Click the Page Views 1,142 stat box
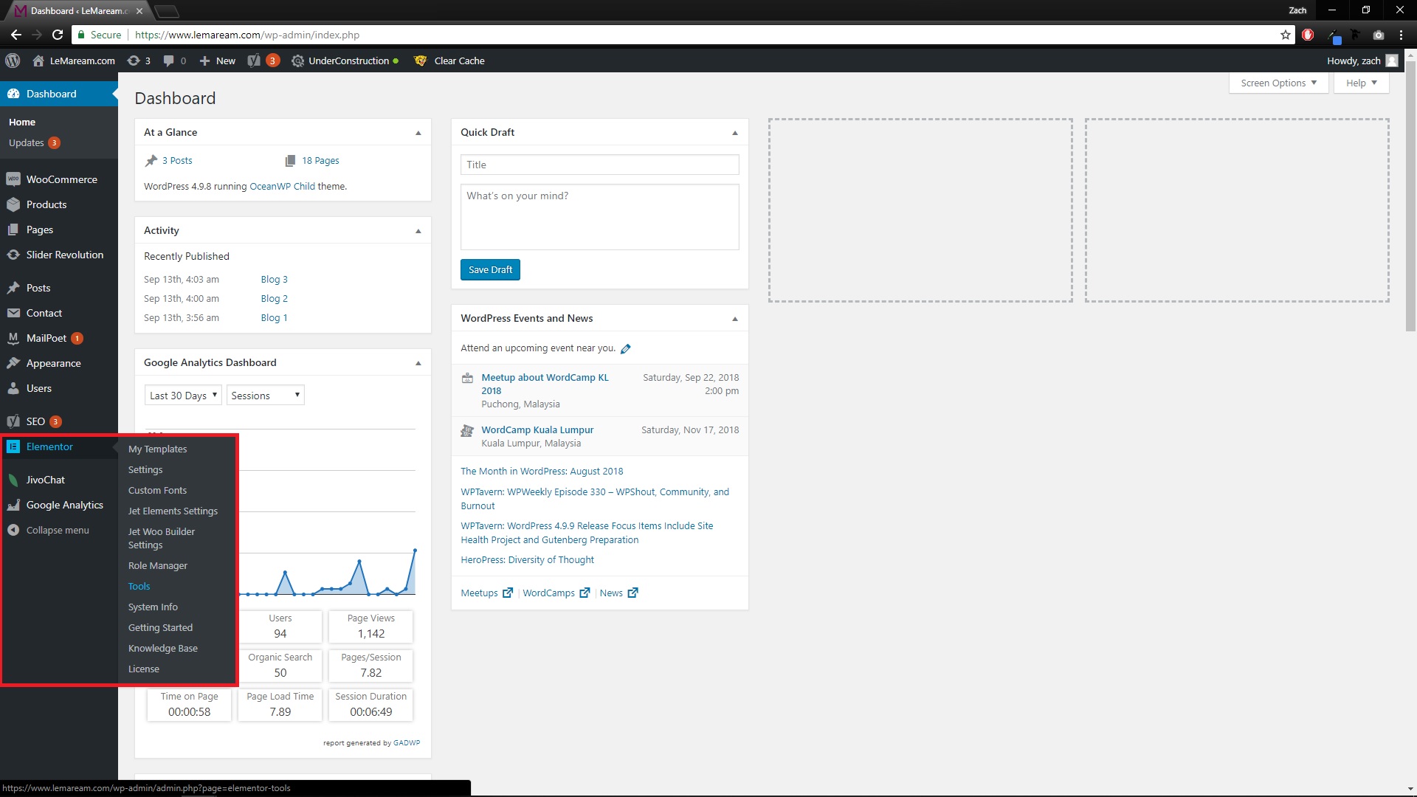 point(370,627)
